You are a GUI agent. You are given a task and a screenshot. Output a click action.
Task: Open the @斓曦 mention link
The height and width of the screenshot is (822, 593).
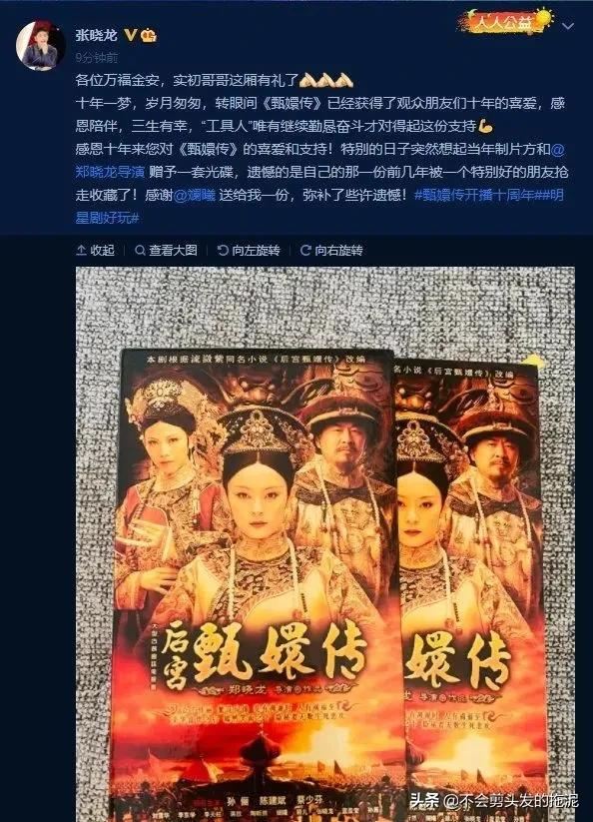[195, 195]
